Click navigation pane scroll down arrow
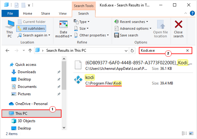 [x=64, y=128]
